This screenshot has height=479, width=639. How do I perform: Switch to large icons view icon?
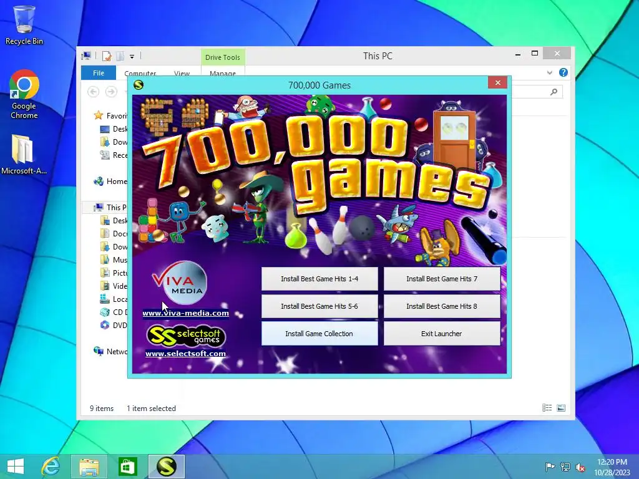point(561,408)
